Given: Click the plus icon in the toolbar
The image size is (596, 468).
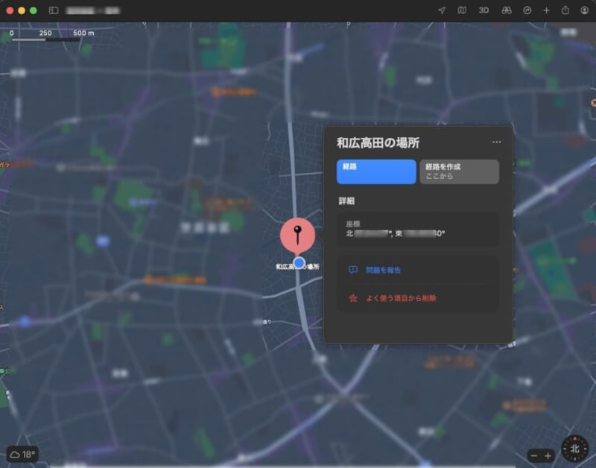Looking at the screenshot, I should click(x=546, y=10).
